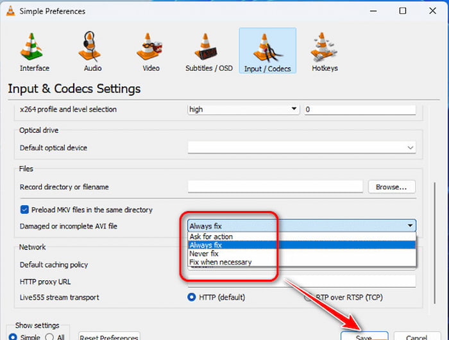449x340 pixels.
Task: Select the Input / Codecs category
Action: tap(267, 51)
